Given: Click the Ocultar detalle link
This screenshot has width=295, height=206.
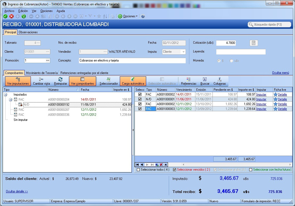Looking at the screenshot, I should click(17, 191).
